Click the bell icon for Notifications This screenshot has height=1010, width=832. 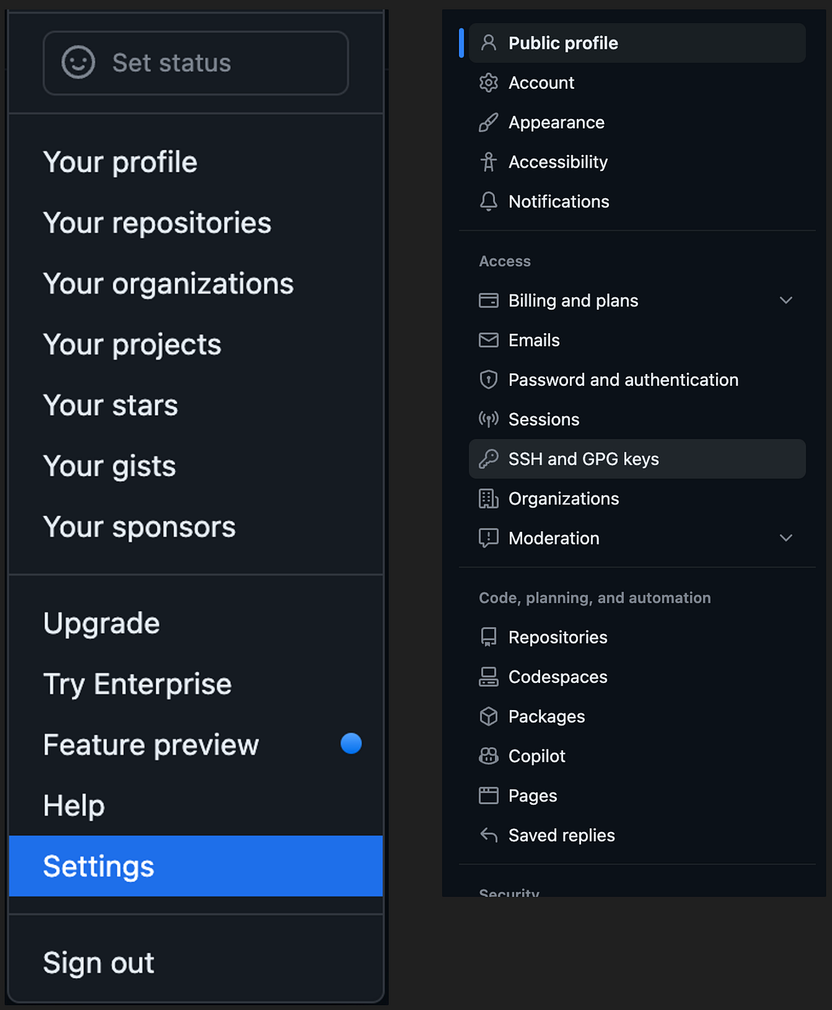point(489,202)
